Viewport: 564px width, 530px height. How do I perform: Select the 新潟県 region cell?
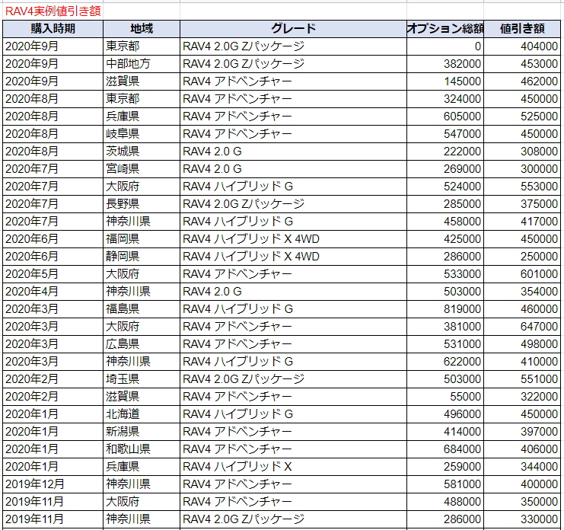pos(142,432)
